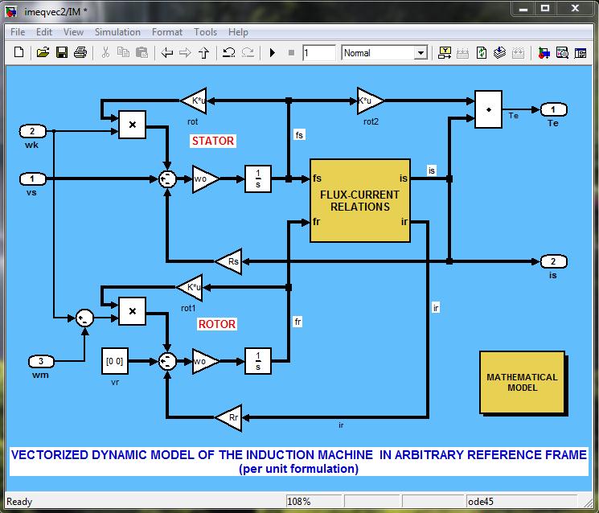Image resolution: width=599 pixels, height=513 pixels.
Task: Select the [0 0] constant vr block
Action: click(x=115, y=361)
